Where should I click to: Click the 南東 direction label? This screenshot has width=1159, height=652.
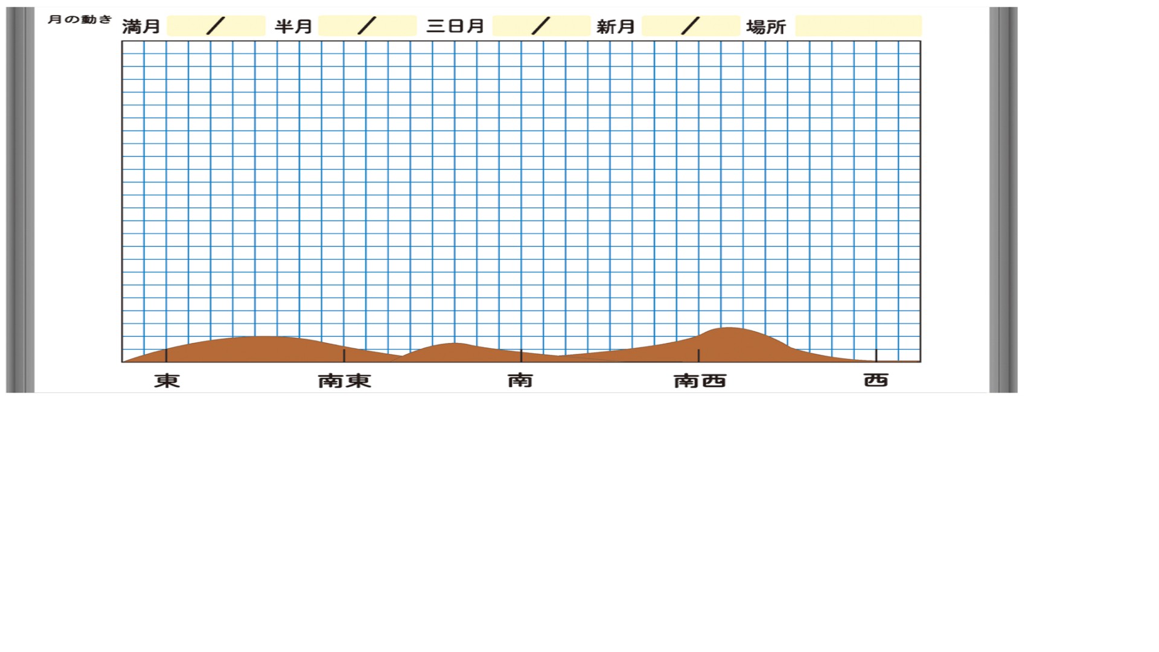pyautogui.click(x=344, y=381)
